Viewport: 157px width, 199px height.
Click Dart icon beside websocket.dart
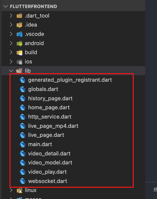point(22,181)
